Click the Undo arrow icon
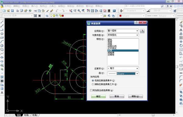 (57, 11)
